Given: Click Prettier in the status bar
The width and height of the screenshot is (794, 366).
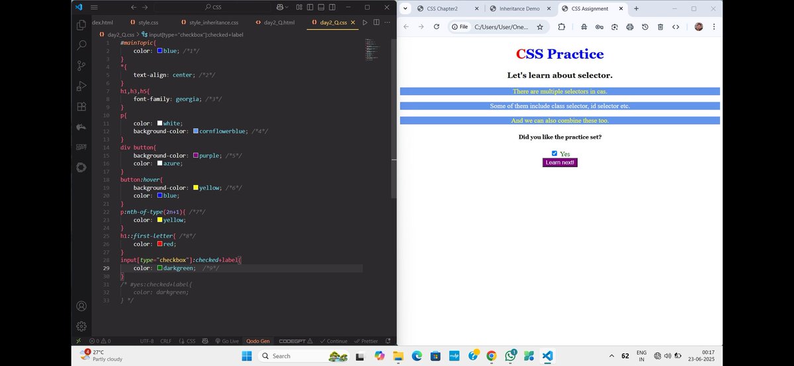Looking at the screenshot, I should click(366, 341).
